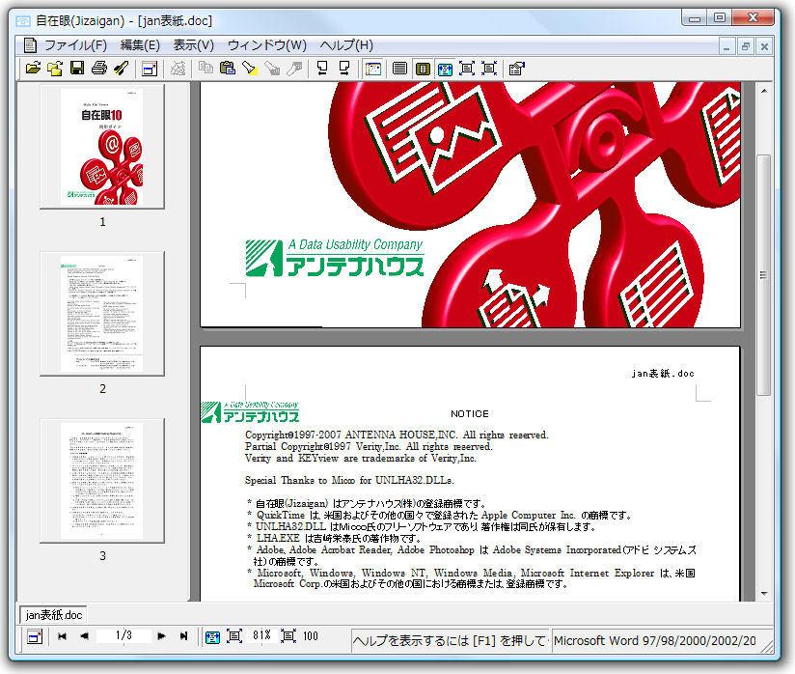This screenshot has height=674, width=795.
Task: Click the document icon left of the menu bar
Action: pyautogui.click(x=31, y=45)
